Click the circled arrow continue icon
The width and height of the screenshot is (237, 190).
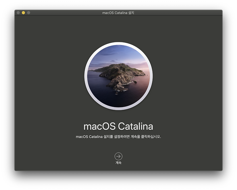[x=118, y=156]
